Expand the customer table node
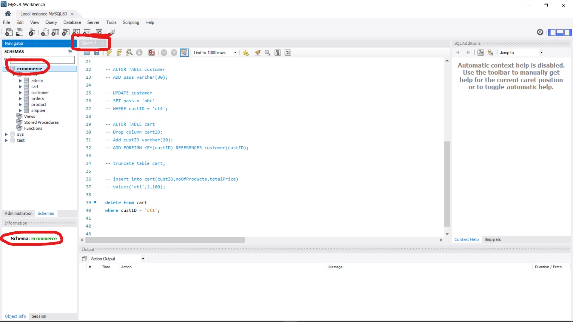573x322 pixels. [20, 93]
